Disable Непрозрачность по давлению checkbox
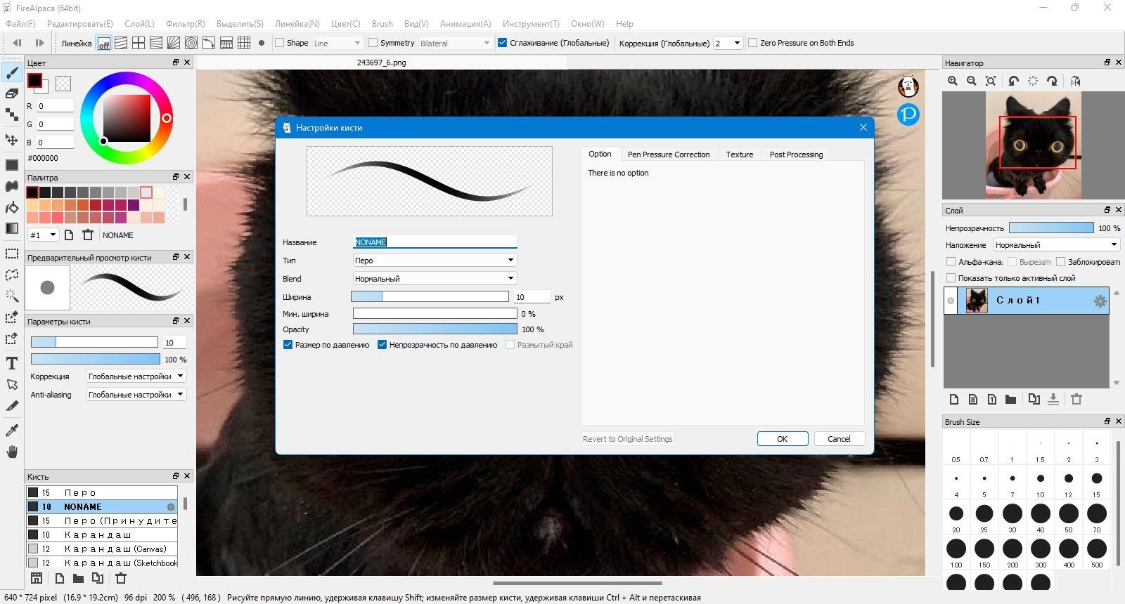Image resolution: width=1125 pixels, height=604 pixels. (382, 345)
